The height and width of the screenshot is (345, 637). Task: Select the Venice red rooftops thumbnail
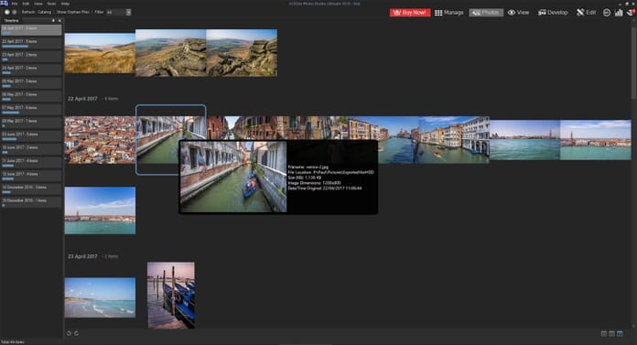point(100,140)
